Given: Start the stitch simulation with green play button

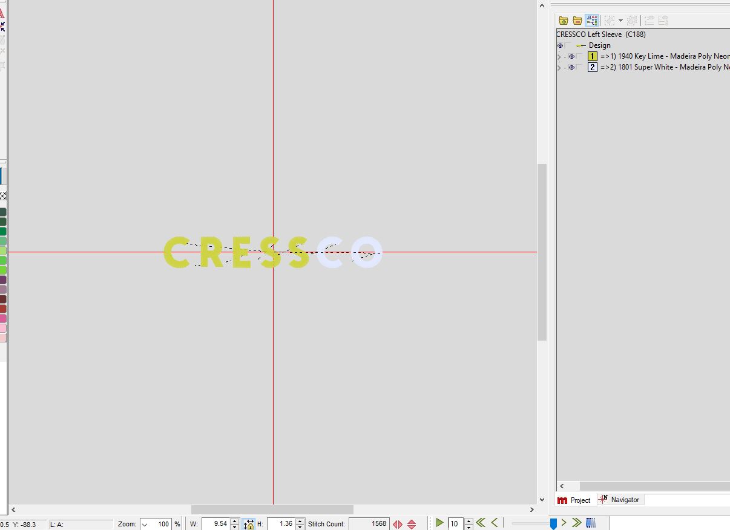Looking at the screenshot, I should point(440,523).
